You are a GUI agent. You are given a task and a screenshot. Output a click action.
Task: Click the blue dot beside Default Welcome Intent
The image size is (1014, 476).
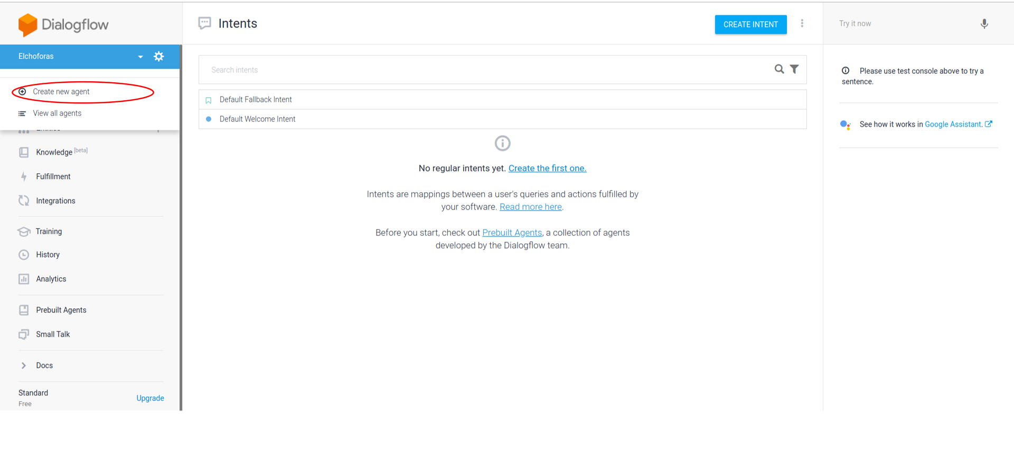pyautogui.click(x=209, y=119)
